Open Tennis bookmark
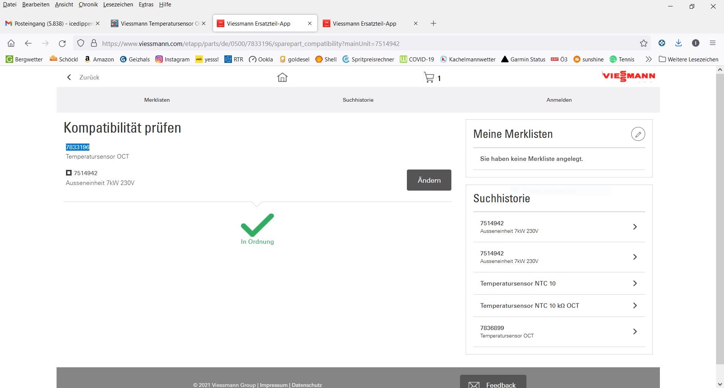 coord(622,59)
